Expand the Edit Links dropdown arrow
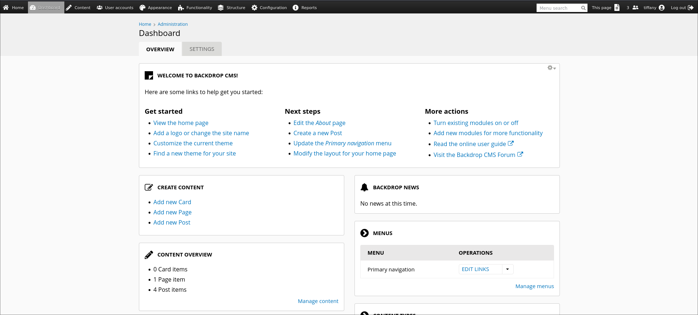This screenshot has width=698, height=315. (x=508, y=269)
